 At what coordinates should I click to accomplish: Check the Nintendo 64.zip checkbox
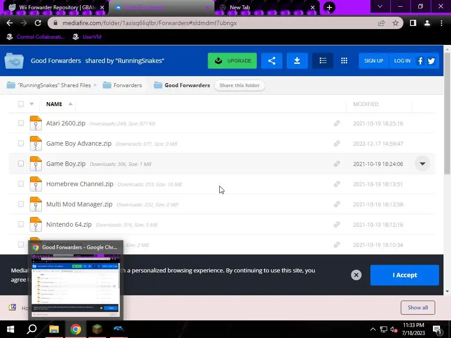click(21, 224)
